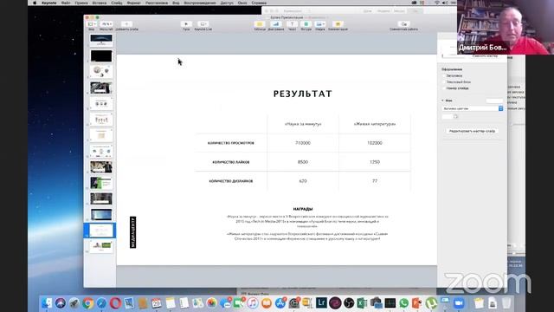Toggle the Номер слайда checkbox
Screen dimensions: 554x312
(x=444, y=88)
